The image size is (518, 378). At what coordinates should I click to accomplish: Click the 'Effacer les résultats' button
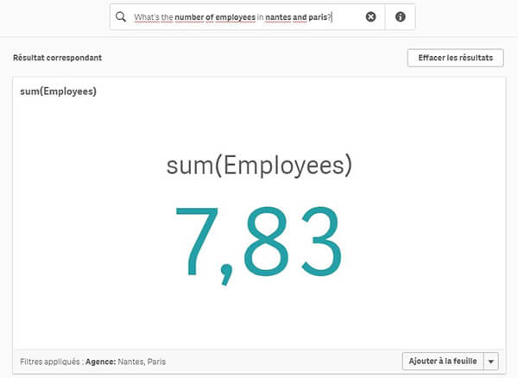click(x=456, y=58)
